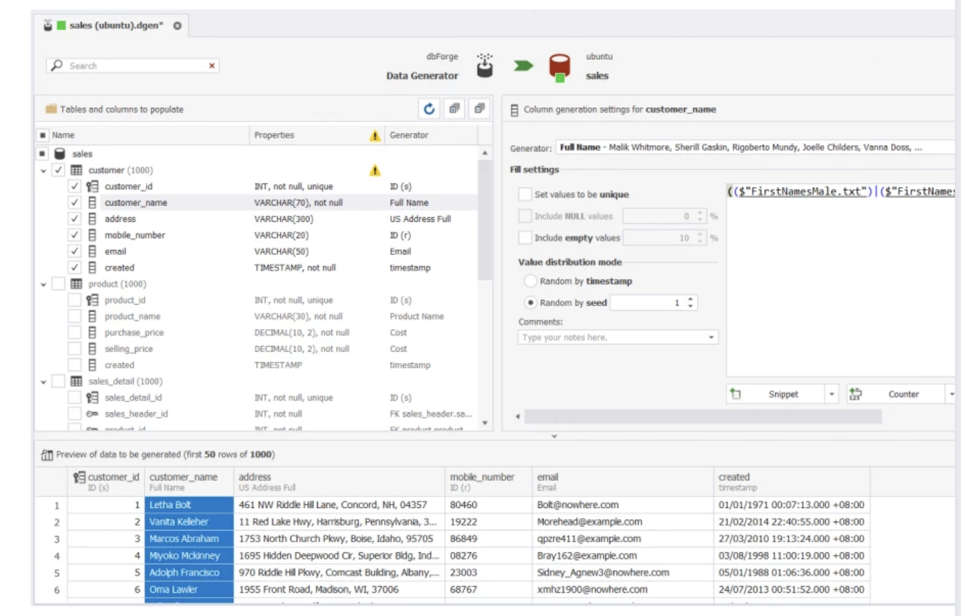Select Random by seed option

coord(531,303)
